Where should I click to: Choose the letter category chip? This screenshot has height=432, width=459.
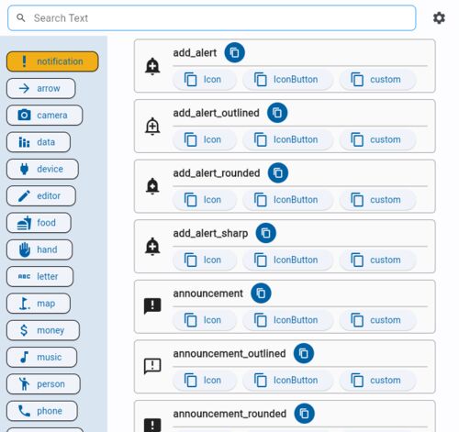(39, 277)
